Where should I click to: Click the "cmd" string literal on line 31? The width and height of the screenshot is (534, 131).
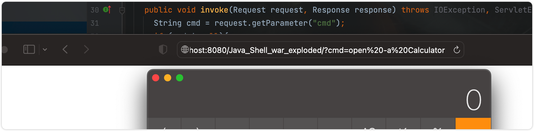324,23
